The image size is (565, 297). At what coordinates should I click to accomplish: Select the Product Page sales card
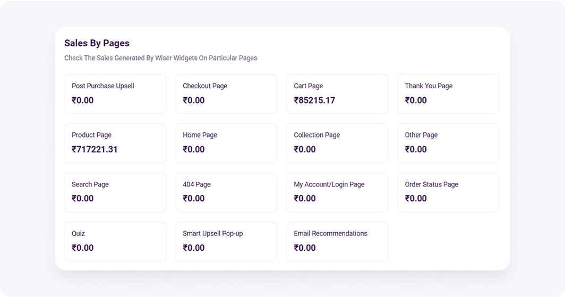[x=115, y=143]
